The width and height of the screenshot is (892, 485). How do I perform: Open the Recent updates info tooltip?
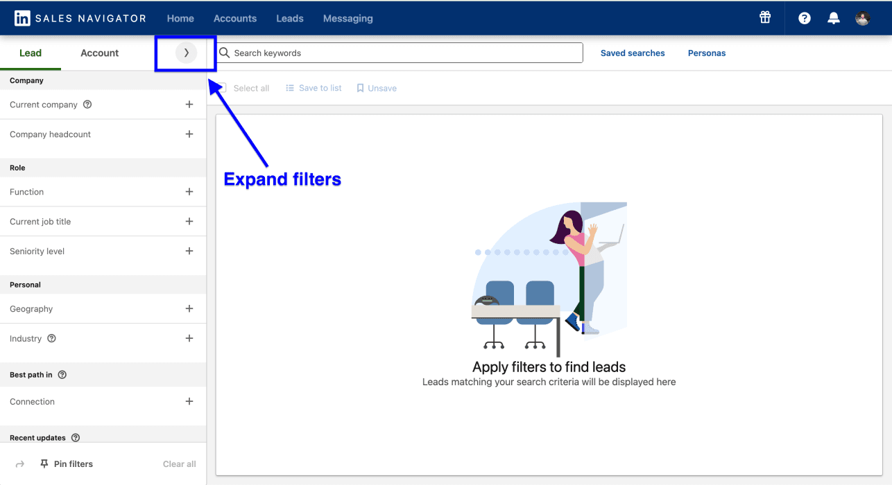pos(76,437)
